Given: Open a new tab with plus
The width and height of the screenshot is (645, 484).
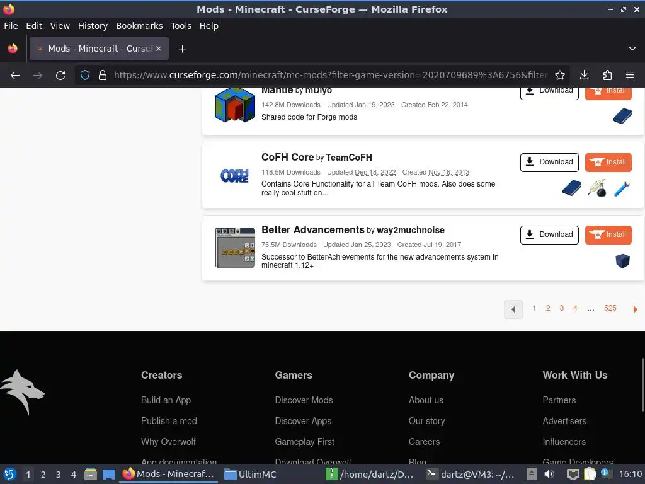Looking at the screenshot, I should tap(182, 49).
